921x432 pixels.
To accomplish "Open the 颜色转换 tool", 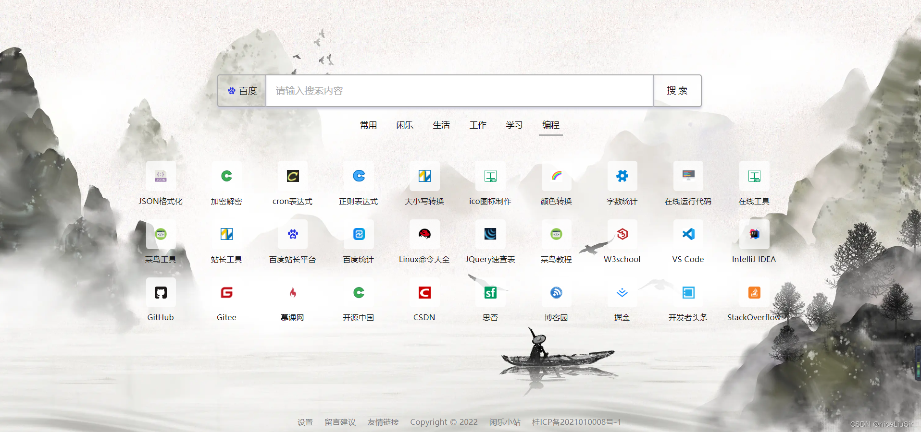I will 556,176.
